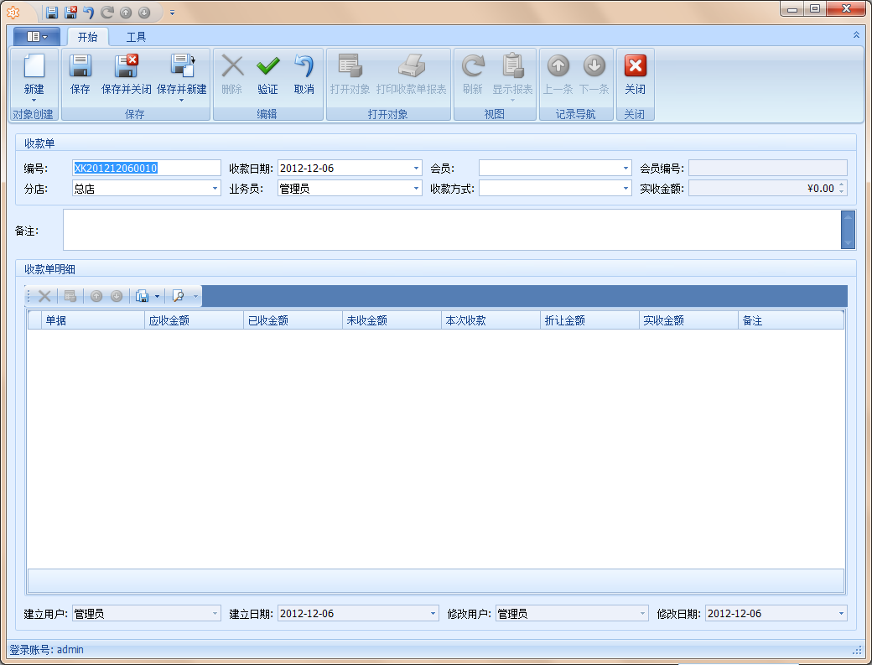The image size is (872, 665).
Task: Open the 收款方式 payment method dropdown
Action: (625, 189)
